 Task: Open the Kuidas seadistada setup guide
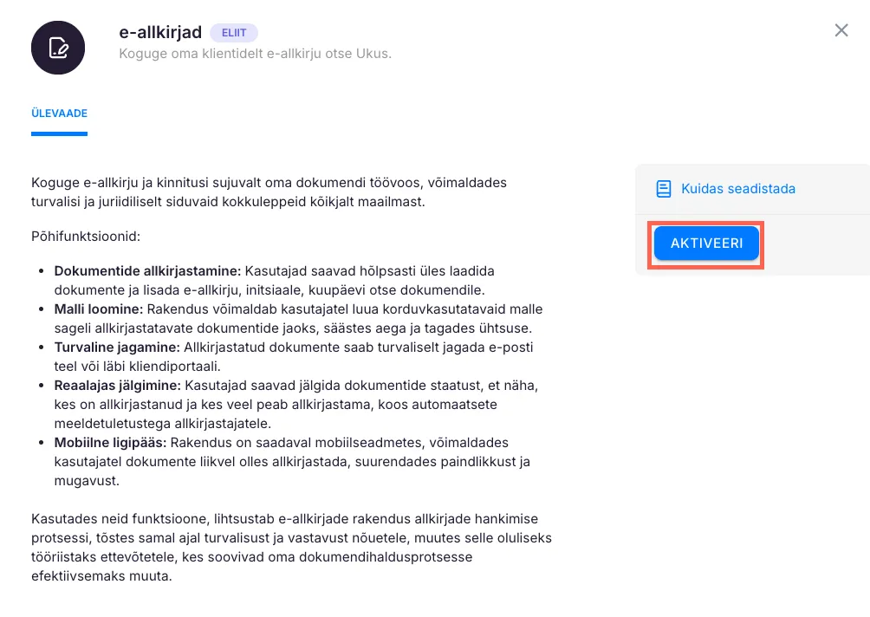pyautogui.click(x=737, y=189)
